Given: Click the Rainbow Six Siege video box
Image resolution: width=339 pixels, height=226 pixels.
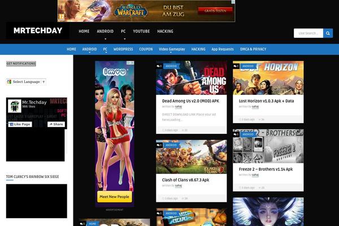Looking at the screenshot, I should [37, 201].
